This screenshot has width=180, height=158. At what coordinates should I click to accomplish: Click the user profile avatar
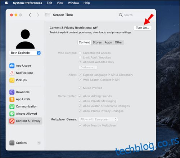point(25,39)
